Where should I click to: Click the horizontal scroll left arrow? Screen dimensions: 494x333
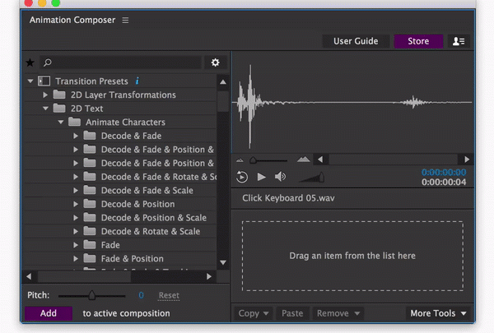[29, 276]
